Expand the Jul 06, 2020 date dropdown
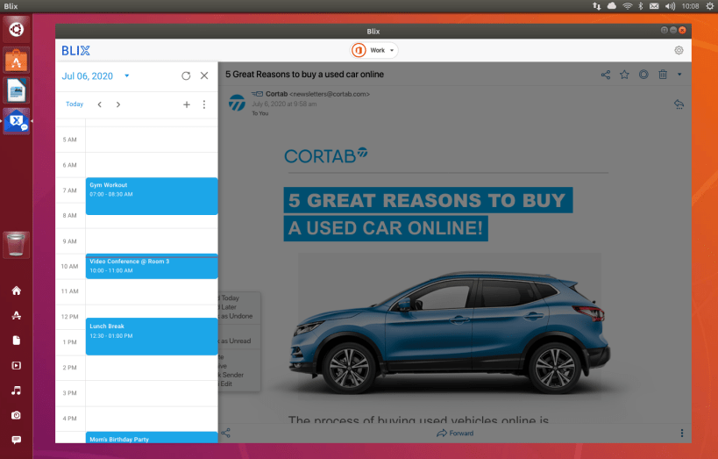Screen dimensions: 718x459 coord(127,75)
